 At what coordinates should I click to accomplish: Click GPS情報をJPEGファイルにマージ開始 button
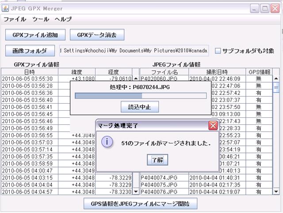[x=141, y=204]
